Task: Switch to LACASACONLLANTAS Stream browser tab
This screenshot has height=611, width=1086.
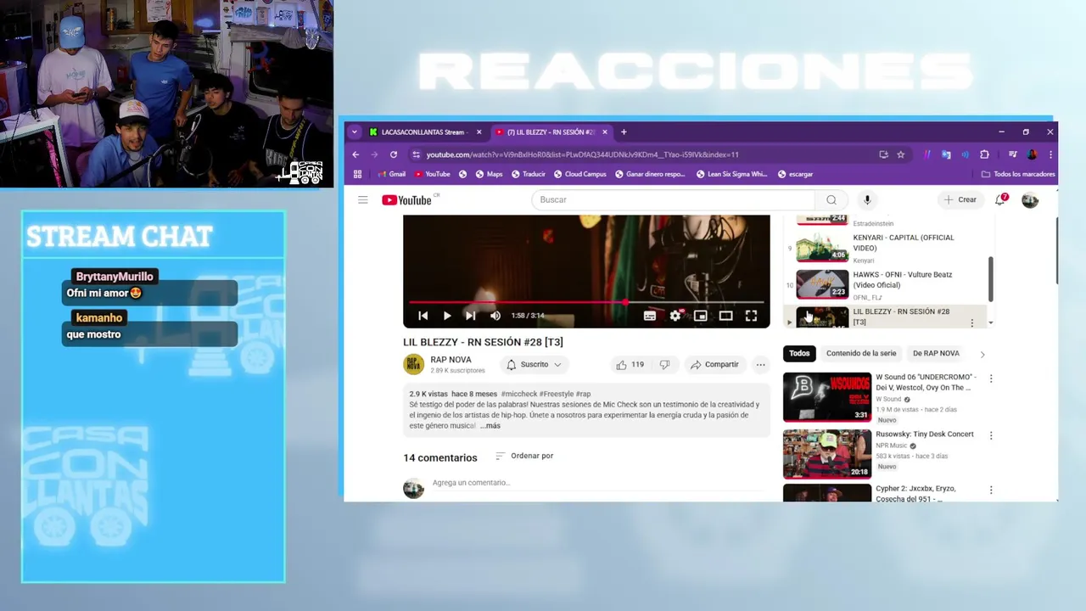Action: coord(423,132)
